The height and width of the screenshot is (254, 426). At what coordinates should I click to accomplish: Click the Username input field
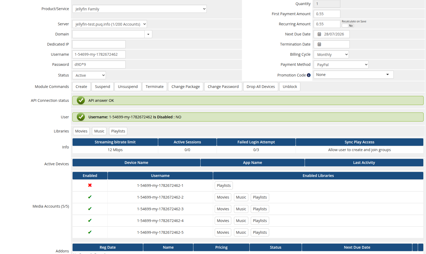tap(99, 54)
